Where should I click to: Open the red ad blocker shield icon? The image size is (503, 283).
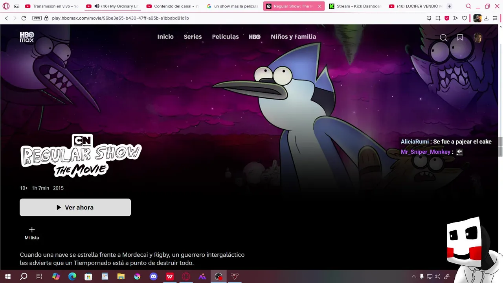point(447,18)
